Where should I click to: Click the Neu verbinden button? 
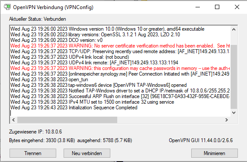click(x=87, y=153)
